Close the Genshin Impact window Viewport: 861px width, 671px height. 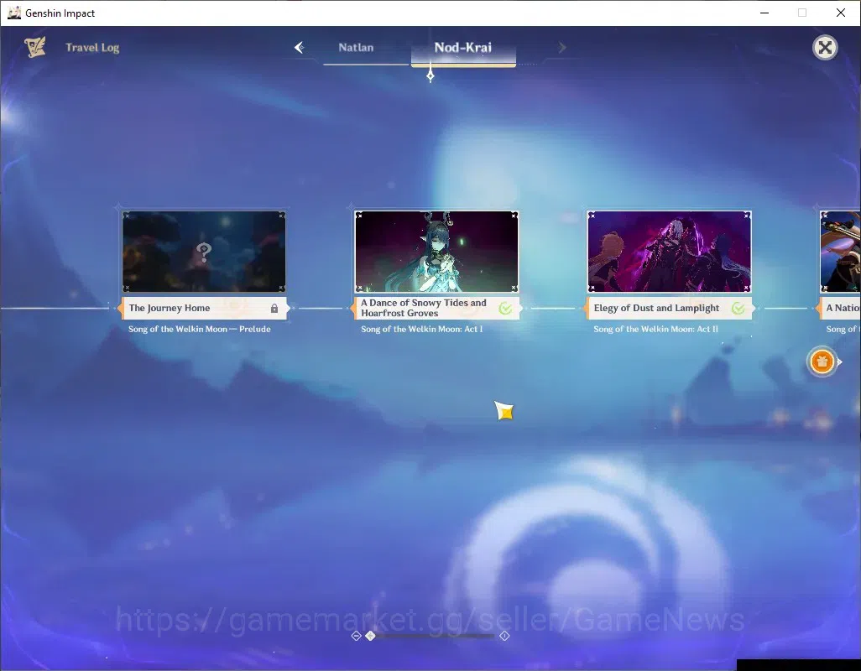(x=841, y=13)
